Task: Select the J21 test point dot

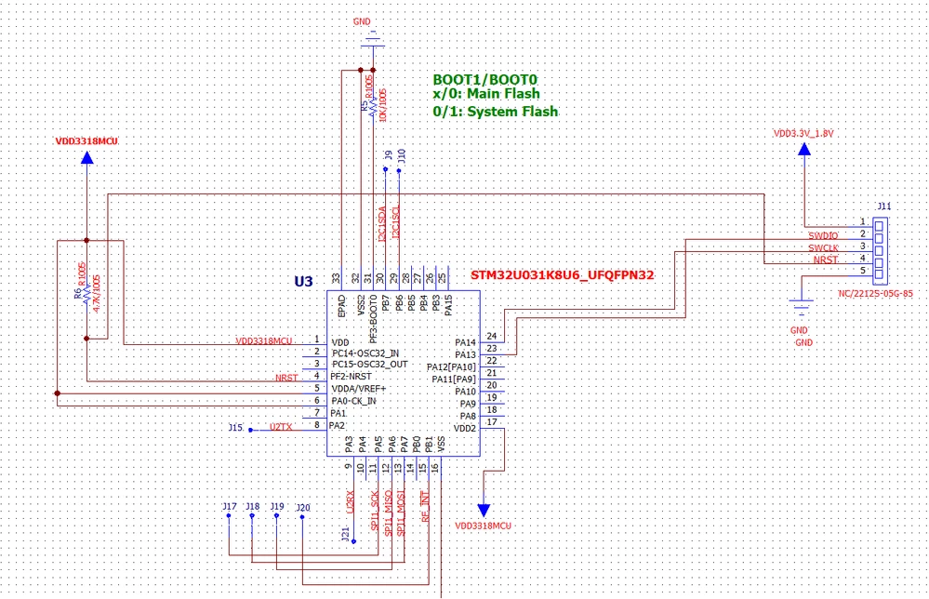Action: (353, 541)
